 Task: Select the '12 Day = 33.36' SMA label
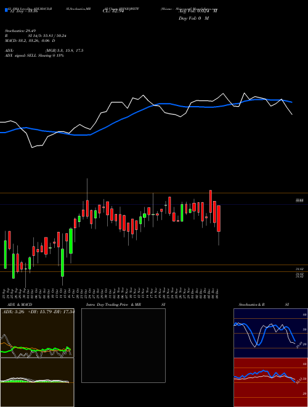point(23,11)
